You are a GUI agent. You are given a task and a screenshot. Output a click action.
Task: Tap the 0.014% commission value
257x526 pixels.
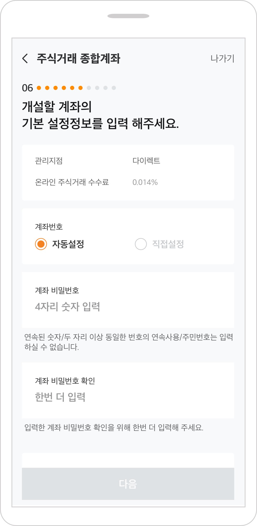[145, 182]
